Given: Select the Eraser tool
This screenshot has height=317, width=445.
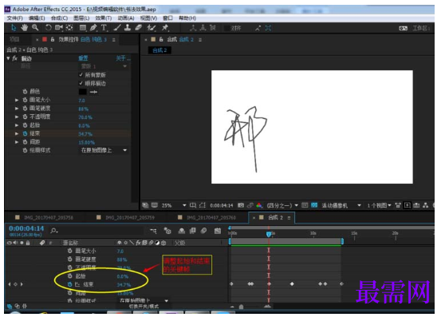Looking at the screenshot, I should pyautogui.click(x=138, y=28).
